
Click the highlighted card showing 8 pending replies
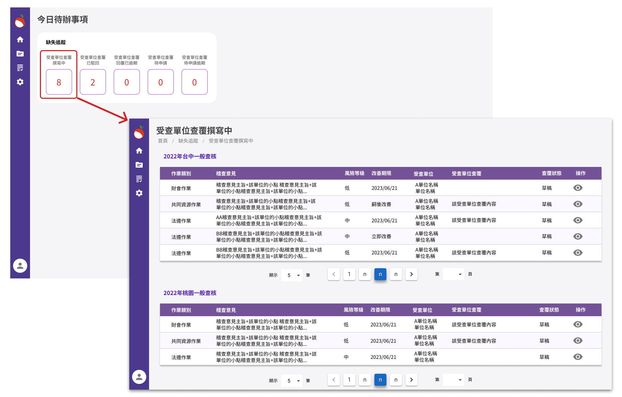58,82
